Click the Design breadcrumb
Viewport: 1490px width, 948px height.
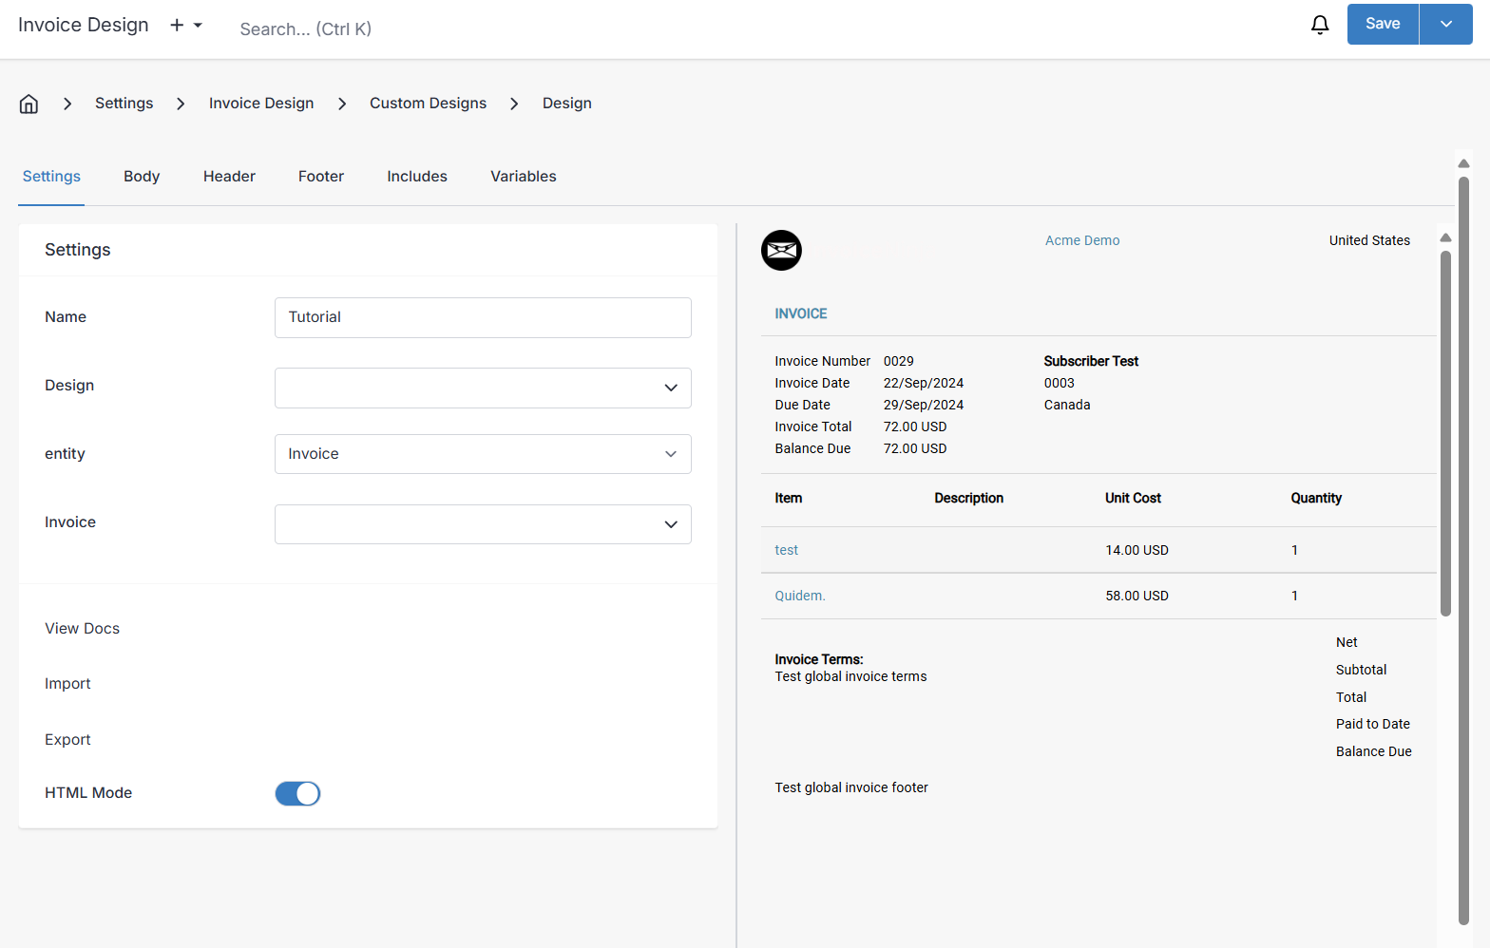pos(567,104)
